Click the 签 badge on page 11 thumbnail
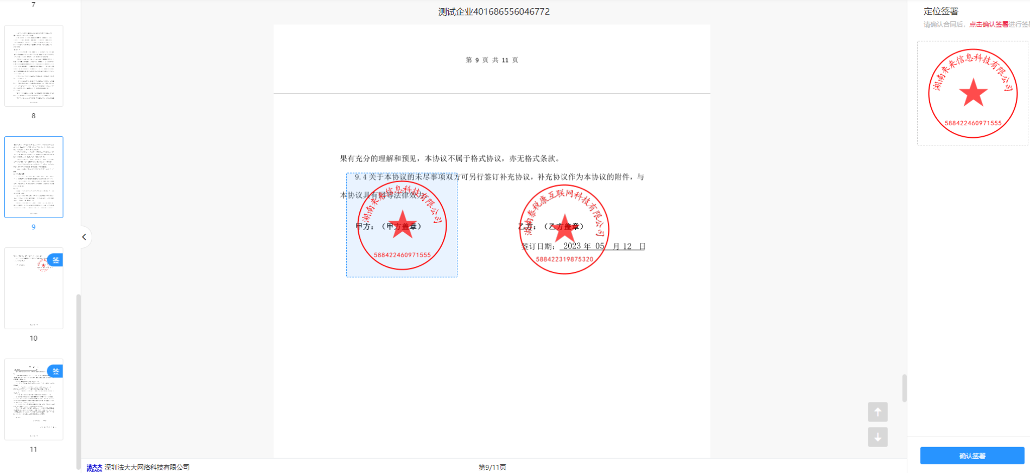1030x473 pixels. pyautogui.click(x=55, y=372)
